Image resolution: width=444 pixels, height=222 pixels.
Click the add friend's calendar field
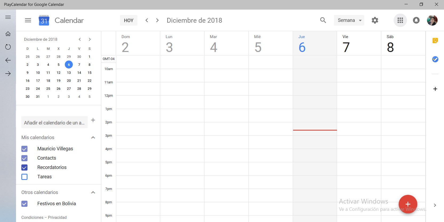(x=54, y=123)
